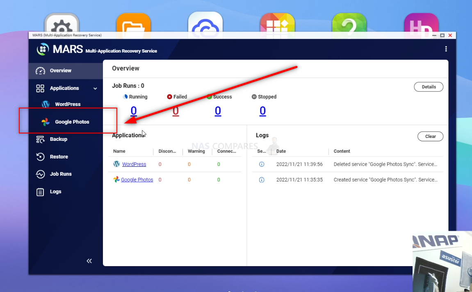Clear the logs with Clear button
472x292 pixels.
click(x=430, y=136)
